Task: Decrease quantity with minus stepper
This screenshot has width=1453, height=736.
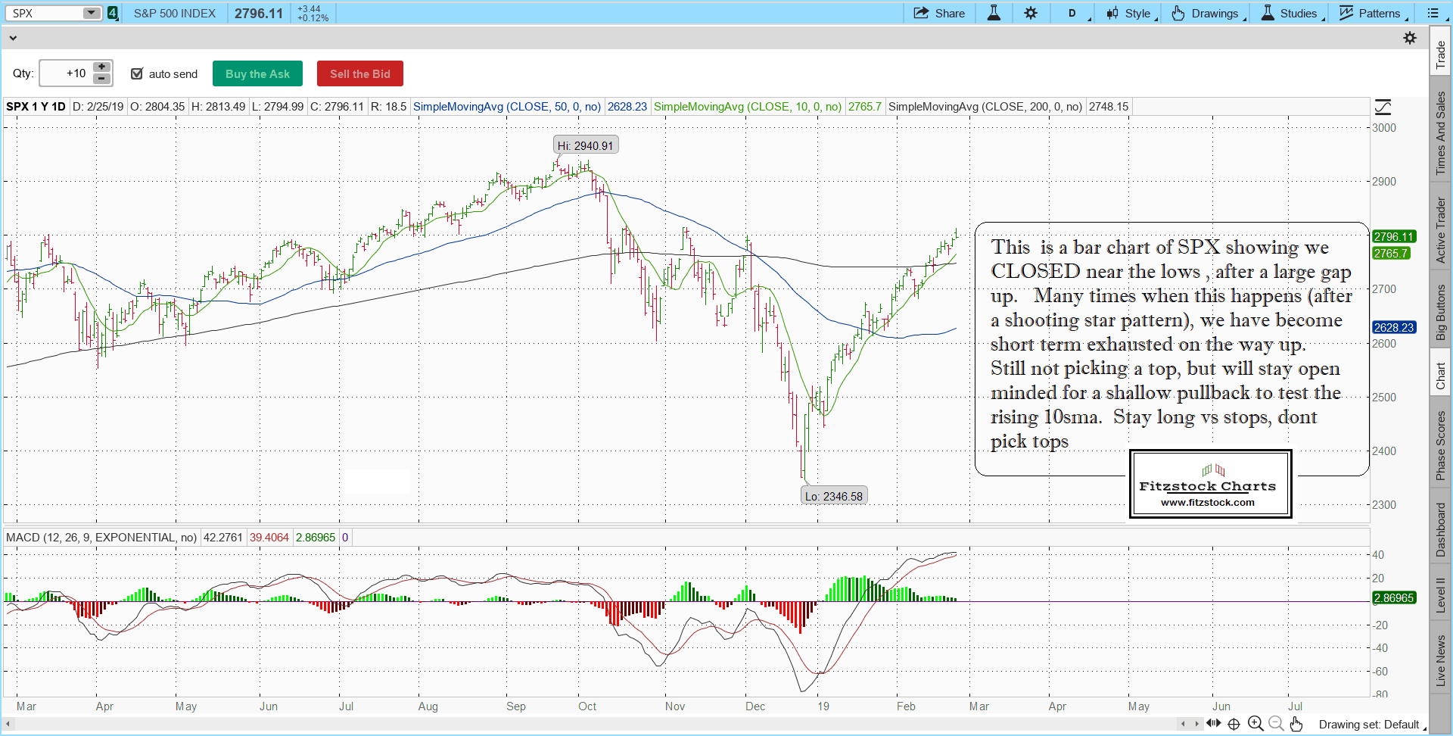Action: (x=101, y=79)
